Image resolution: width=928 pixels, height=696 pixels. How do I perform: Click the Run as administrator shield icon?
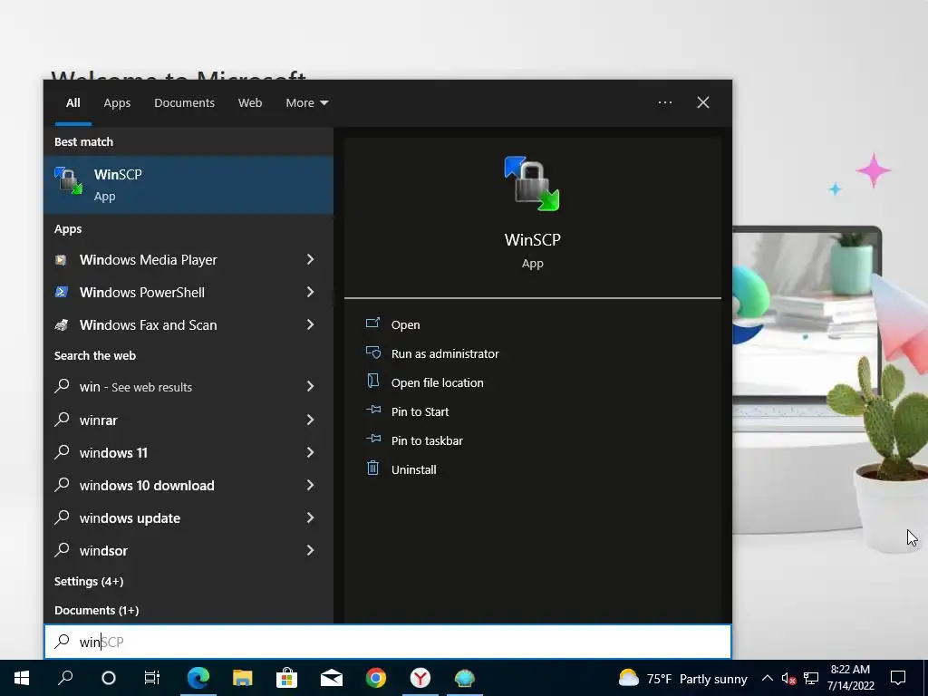[372, 353]
